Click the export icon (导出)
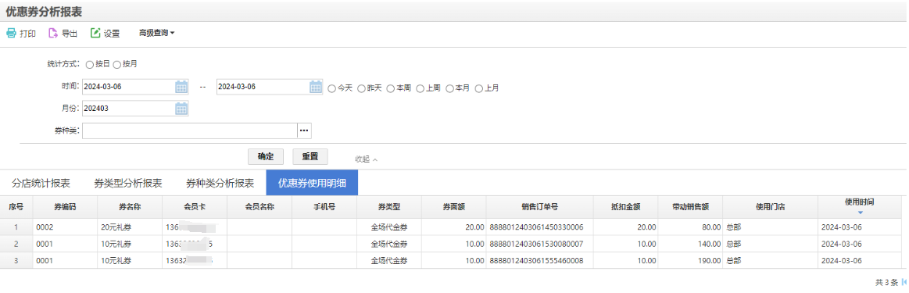This screenshot has height=293, width=909. 53,33
